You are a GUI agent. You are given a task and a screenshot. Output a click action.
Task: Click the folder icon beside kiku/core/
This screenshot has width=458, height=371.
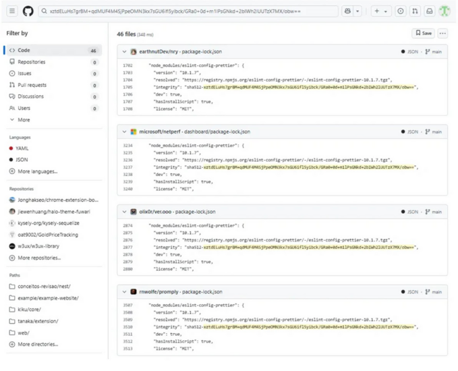[12, 310]
